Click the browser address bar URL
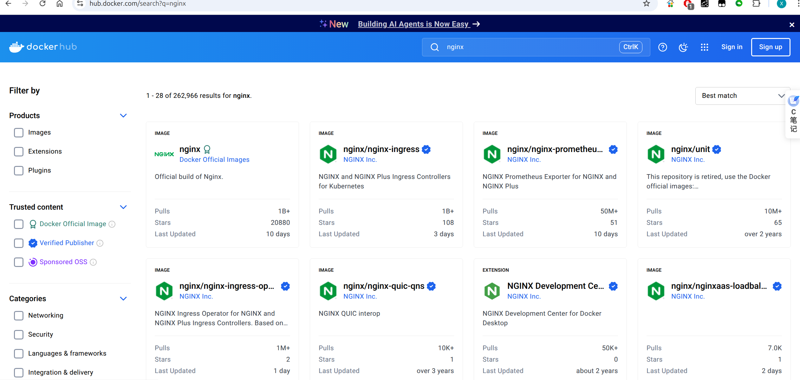 (x=138, y=4)
